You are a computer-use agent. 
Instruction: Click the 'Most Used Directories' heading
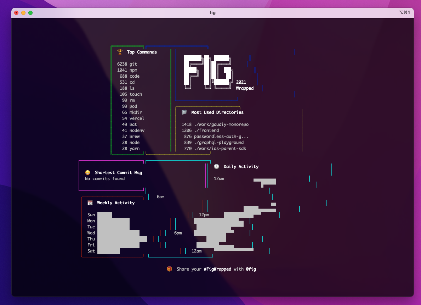coord(217,112)
